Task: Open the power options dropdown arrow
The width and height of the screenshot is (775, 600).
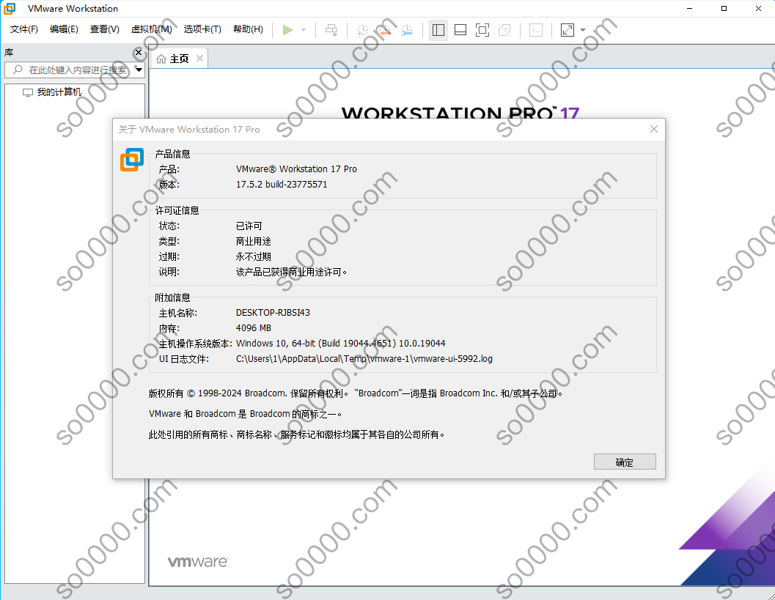Action: 304,30
